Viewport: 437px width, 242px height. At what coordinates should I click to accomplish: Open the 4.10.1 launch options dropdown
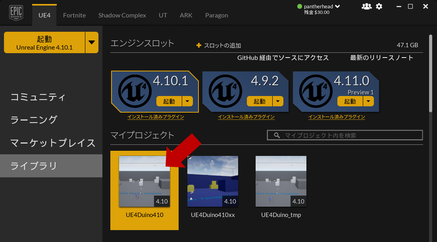187,102
